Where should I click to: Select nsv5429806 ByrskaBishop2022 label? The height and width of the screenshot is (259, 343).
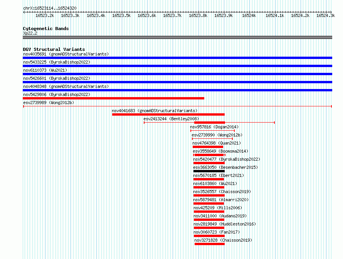[57, 94]
